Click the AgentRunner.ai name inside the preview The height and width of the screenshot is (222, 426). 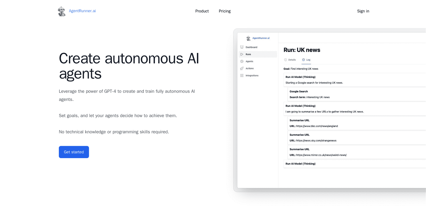point(261,38)
